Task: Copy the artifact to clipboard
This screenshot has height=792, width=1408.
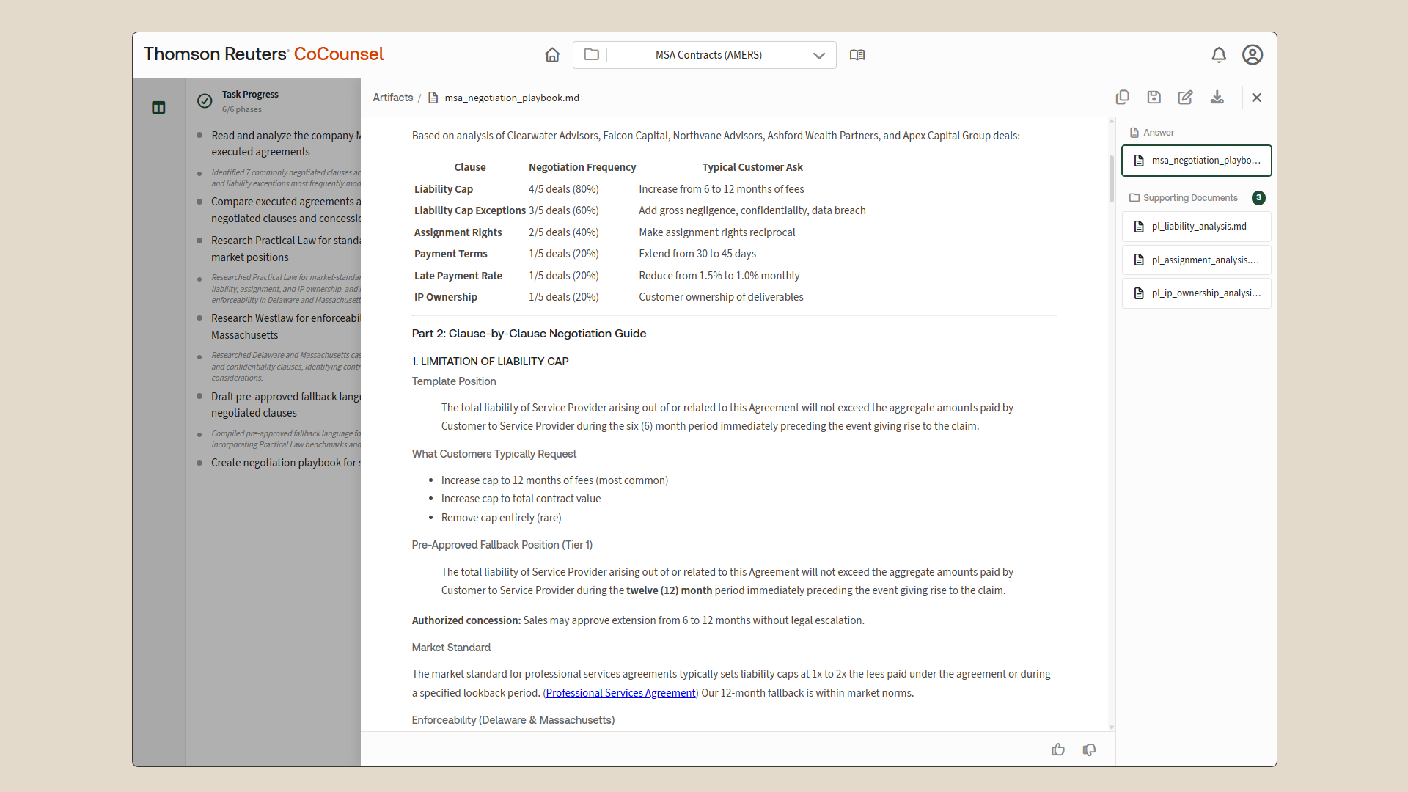Action: 1122,98
